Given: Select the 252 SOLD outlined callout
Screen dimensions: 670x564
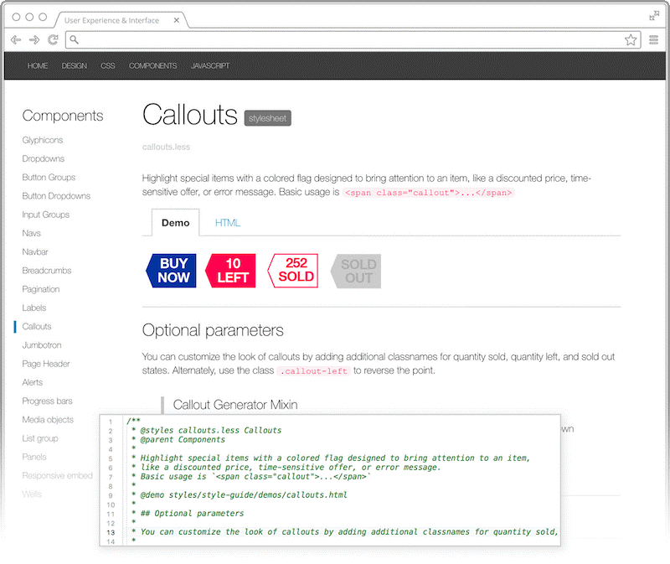Looking at the screenshot, I should click(x=294, y=271).
